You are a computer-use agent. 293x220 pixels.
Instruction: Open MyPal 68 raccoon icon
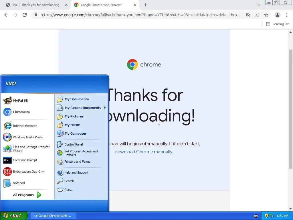click(7, 101)
